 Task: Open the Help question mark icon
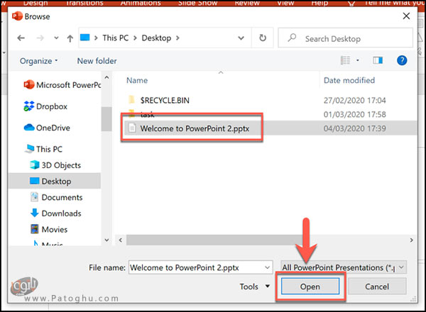click(x=402, y=61)
